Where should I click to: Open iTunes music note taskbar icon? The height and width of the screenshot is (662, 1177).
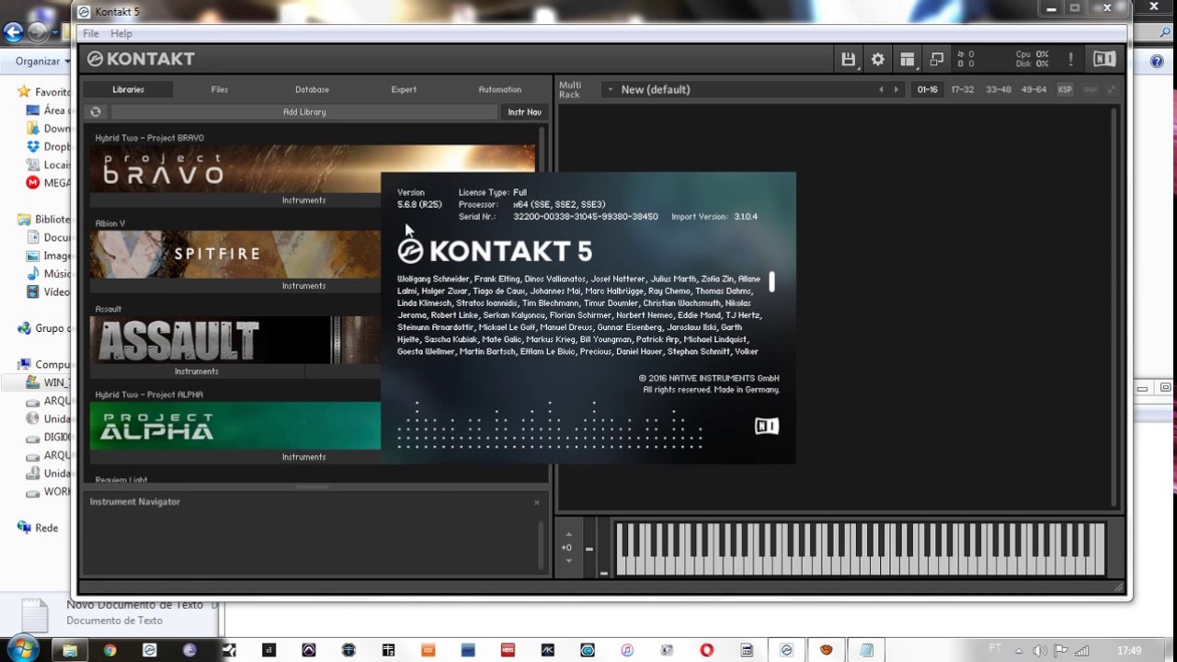627,650
